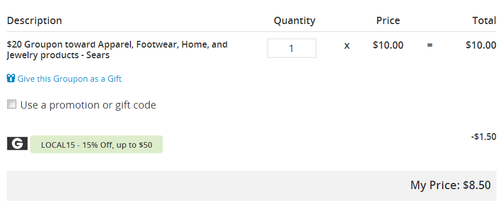
Task: Click the Price column header
Action: [388, 21]
